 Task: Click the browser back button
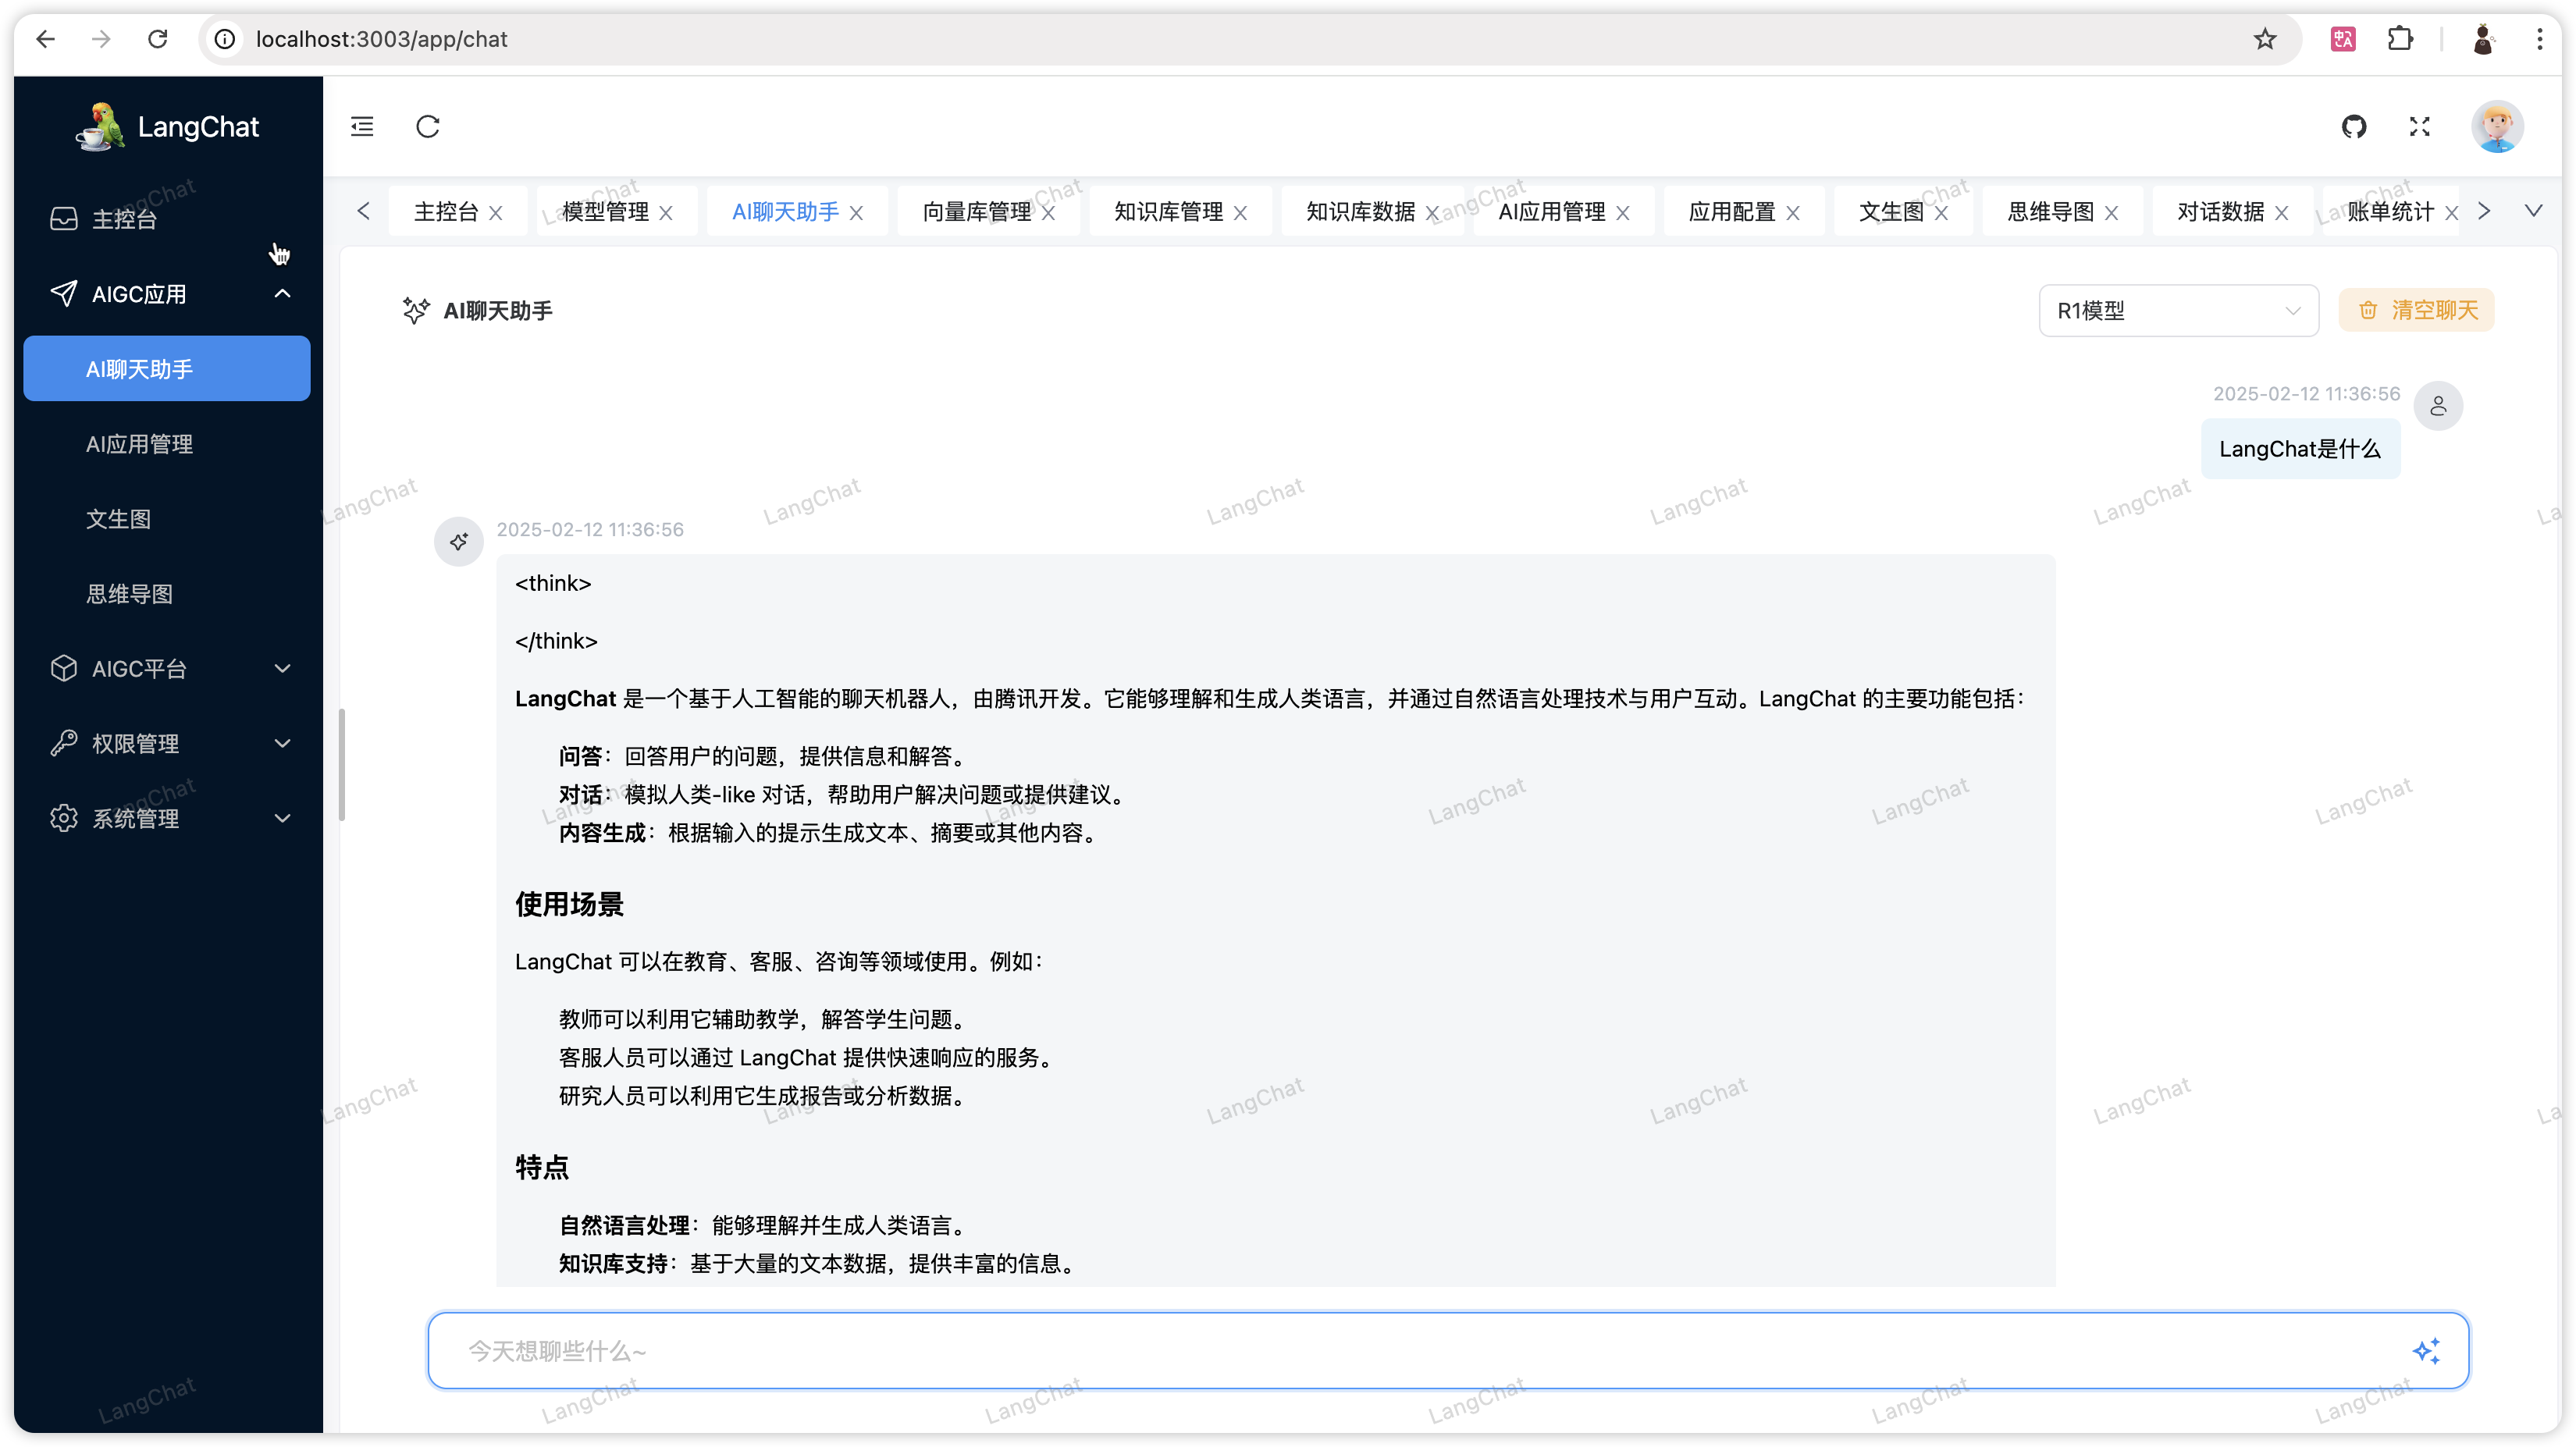coord(46,39)
